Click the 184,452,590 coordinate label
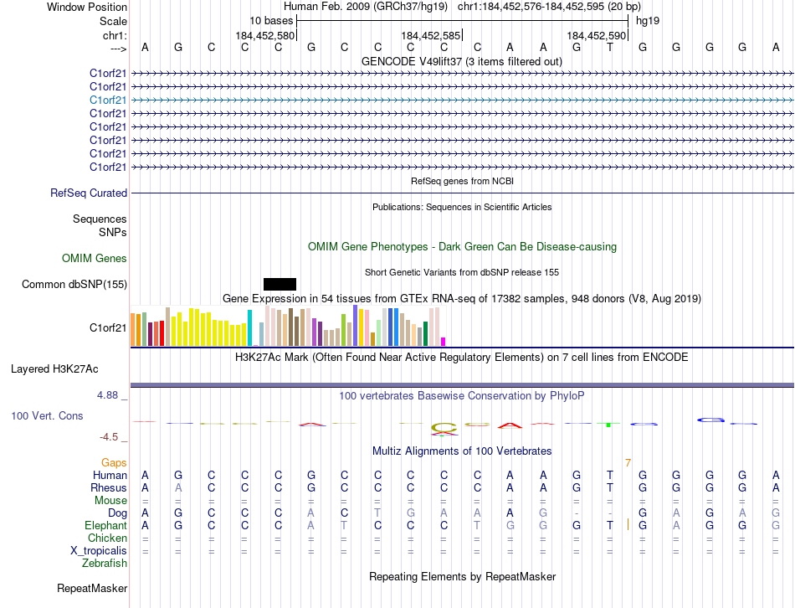The height and width of the screenshot is (608, 795). 596,35
